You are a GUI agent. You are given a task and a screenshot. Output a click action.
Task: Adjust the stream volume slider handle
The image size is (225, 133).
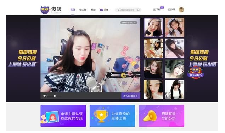tap(55, 96)
